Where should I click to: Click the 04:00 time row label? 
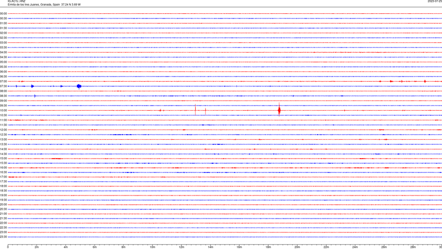(3, 52)
